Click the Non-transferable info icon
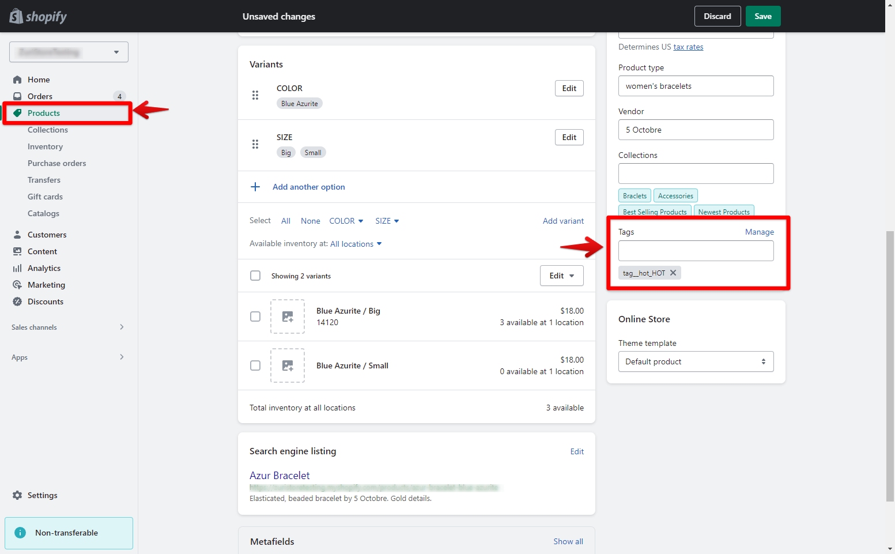The height and width of the screenshot is (554, 895). (20, 533)
